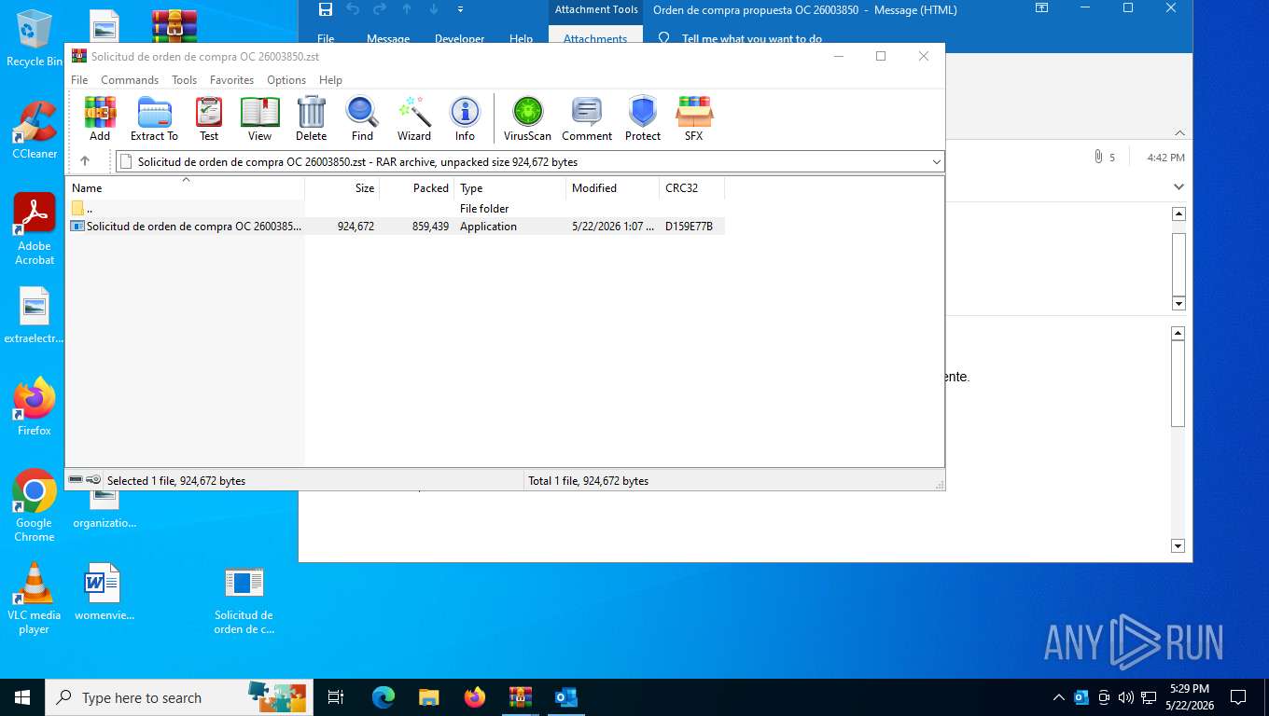Screen dimensions: 1269x716
Task: Click the Add toolbar icon in WinRAR
Action: coord(100,118)
